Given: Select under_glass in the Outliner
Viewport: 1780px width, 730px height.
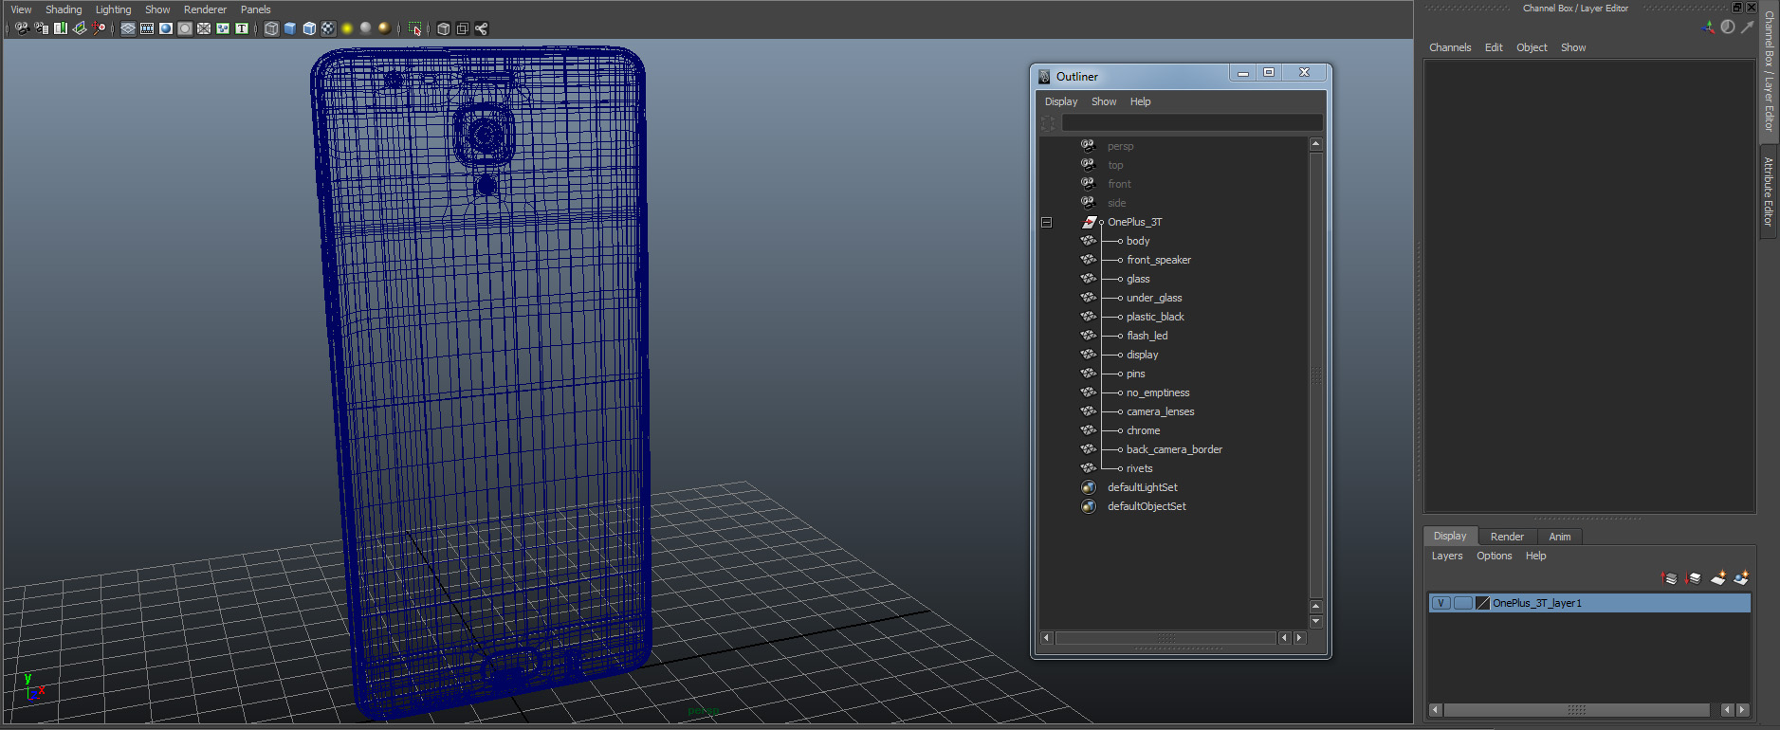Looking at the screenshot, I should point(1154,298).
